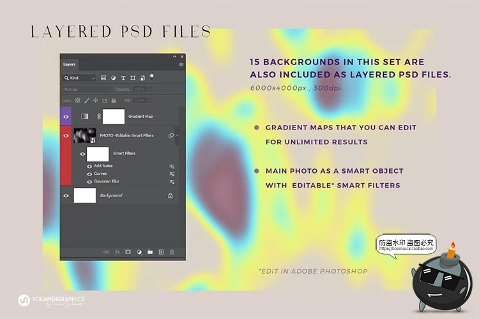Click the new adjustment layer icon

pyautogui.click(x=139, y=252)
